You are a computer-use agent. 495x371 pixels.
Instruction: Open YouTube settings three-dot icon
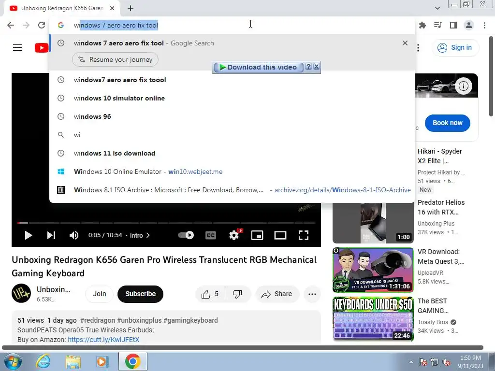(418, 48)
